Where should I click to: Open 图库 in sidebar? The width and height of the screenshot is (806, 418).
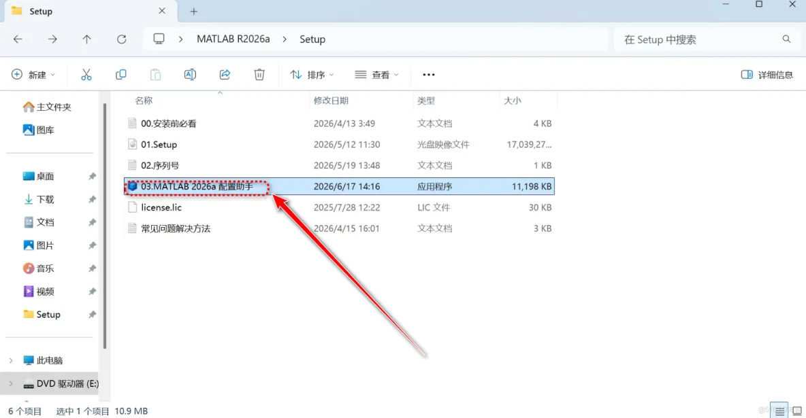39,130
